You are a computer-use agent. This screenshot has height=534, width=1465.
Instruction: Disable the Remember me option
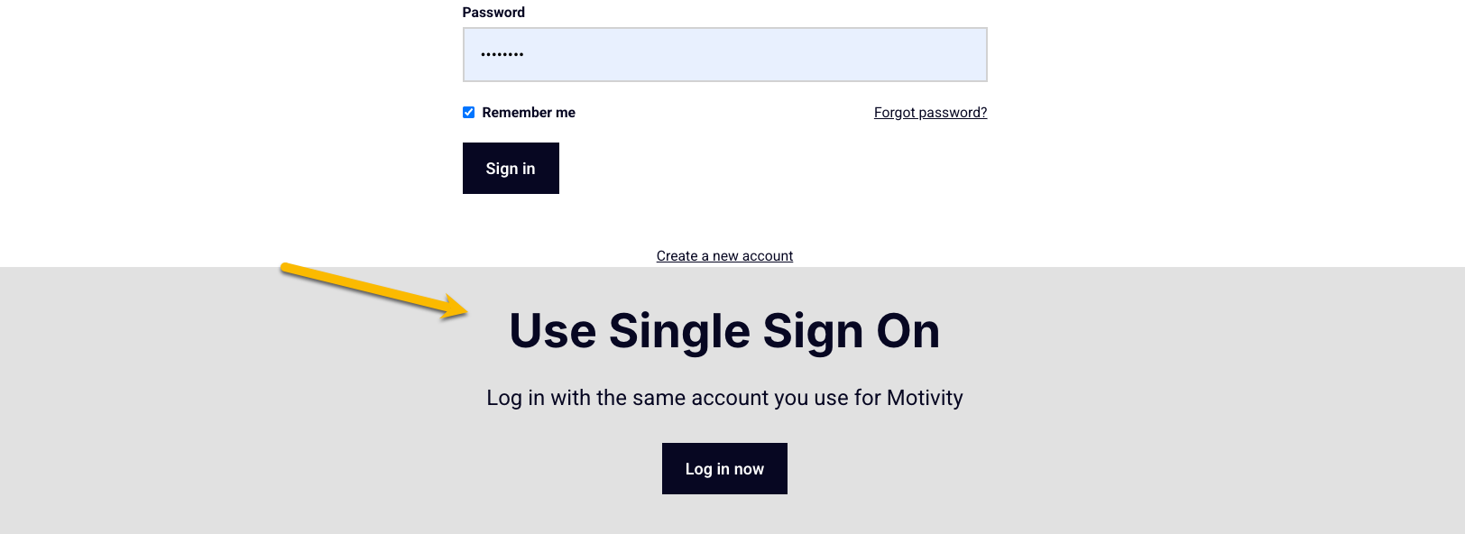(x=468, y=113)
